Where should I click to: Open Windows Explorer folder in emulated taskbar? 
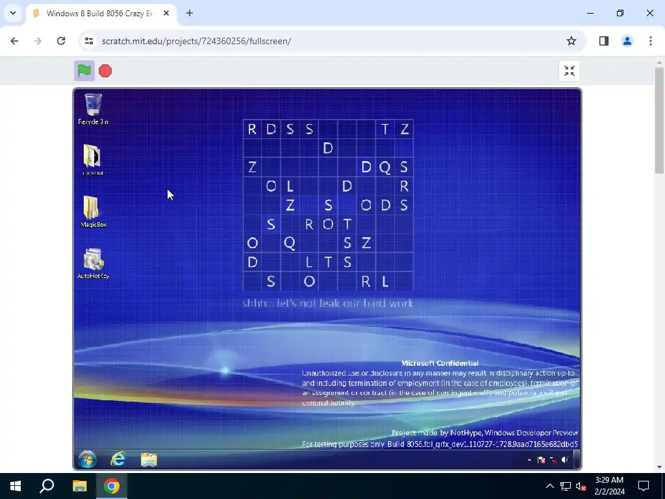pyautogui.click(x=149, y=460)
